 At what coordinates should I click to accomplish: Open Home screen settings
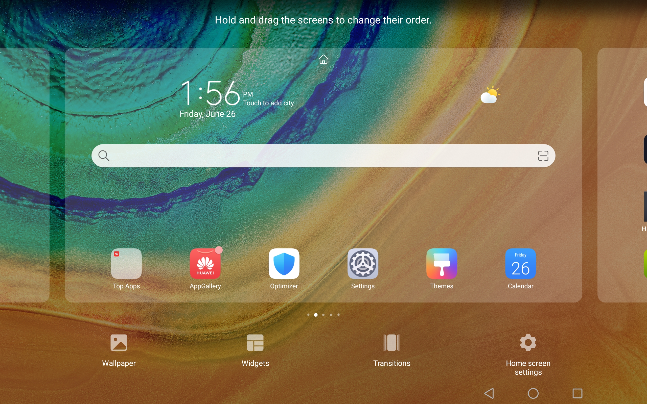point(528,355)
